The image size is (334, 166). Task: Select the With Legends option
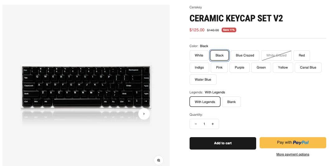tap(205, 102)
